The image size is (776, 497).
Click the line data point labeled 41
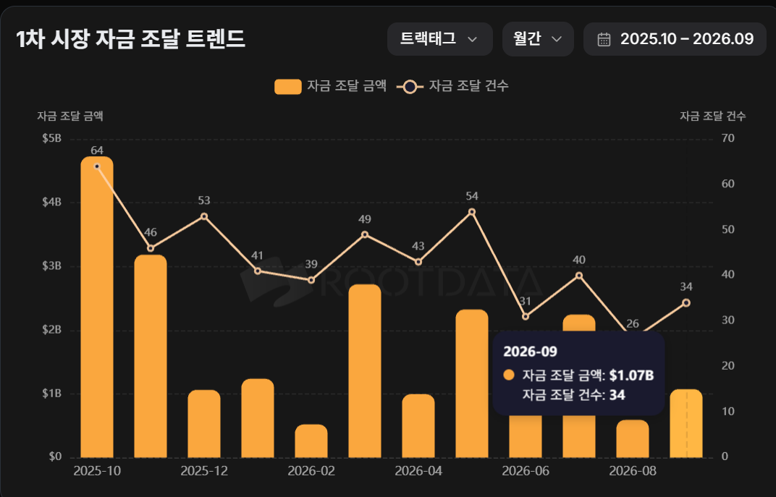[x=258, y=271]
